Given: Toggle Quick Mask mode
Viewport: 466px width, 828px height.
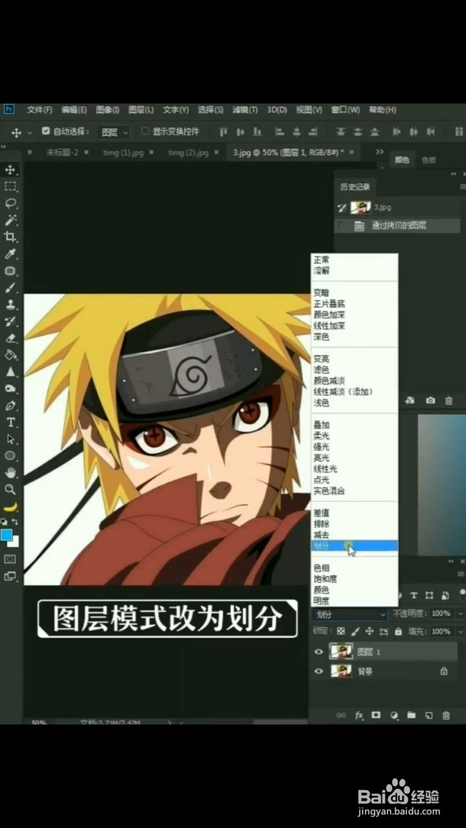Looking at the screenshot, I should click(10, 558).
